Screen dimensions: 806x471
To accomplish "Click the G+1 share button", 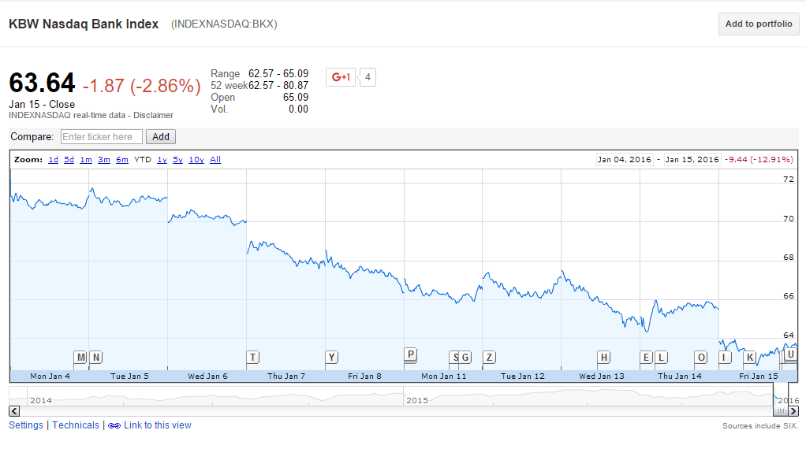I will (340, 77).
